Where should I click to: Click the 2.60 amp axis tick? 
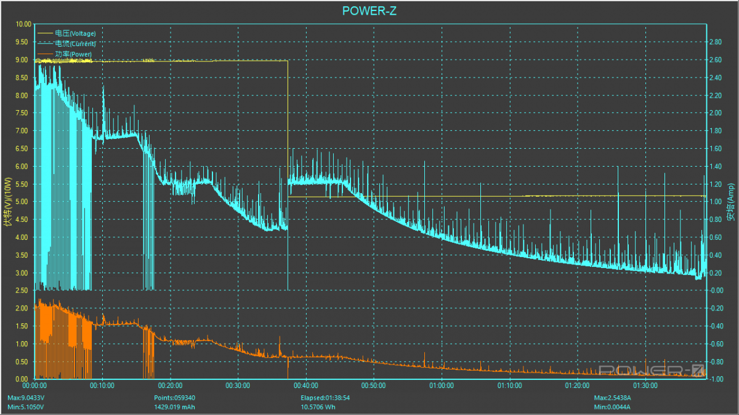tap(714, 60)
